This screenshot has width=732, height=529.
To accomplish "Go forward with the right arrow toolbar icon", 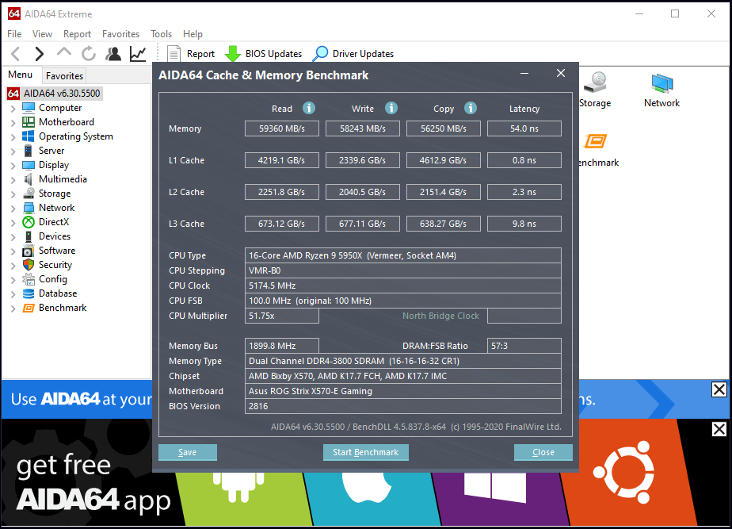I will pos(40,54).
